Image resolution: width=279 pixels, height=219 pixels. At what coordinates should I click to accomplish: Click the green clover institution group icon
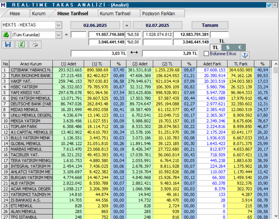tap(6, 35)
